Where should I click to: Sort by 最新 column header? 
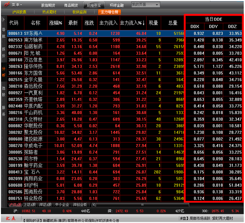tap(73, 23)
